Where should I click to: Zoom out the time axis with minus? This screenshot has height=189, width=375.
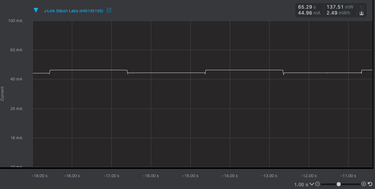coord(318,184)
